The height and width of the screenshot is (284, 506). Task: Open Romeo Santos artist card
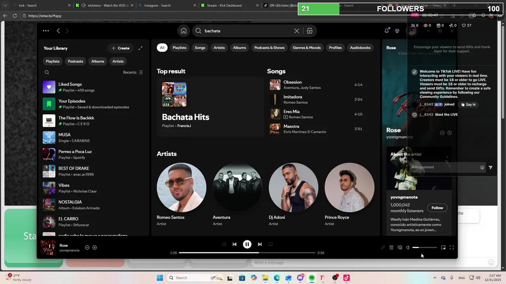181,194
